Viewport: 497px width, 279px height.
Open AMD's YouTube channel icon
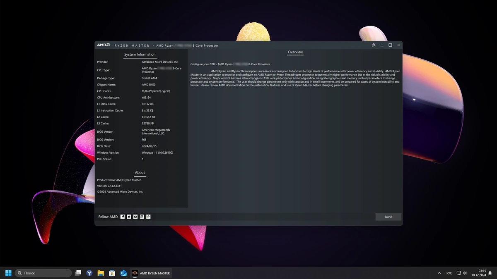tap(135, 217)
